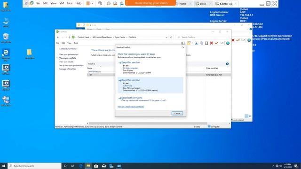This screenshot has height=169, width=301.
Task: Click the manage snapshots icon
Action: click(122, 3)
